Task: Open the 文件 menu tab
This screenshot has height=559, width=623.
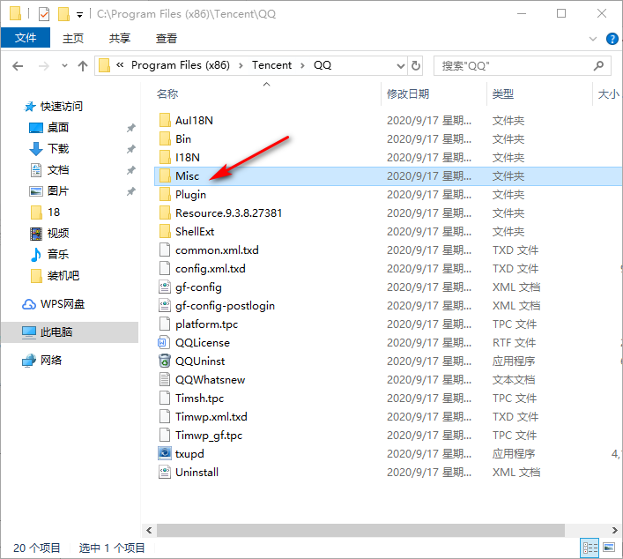Action: [26, 38]
